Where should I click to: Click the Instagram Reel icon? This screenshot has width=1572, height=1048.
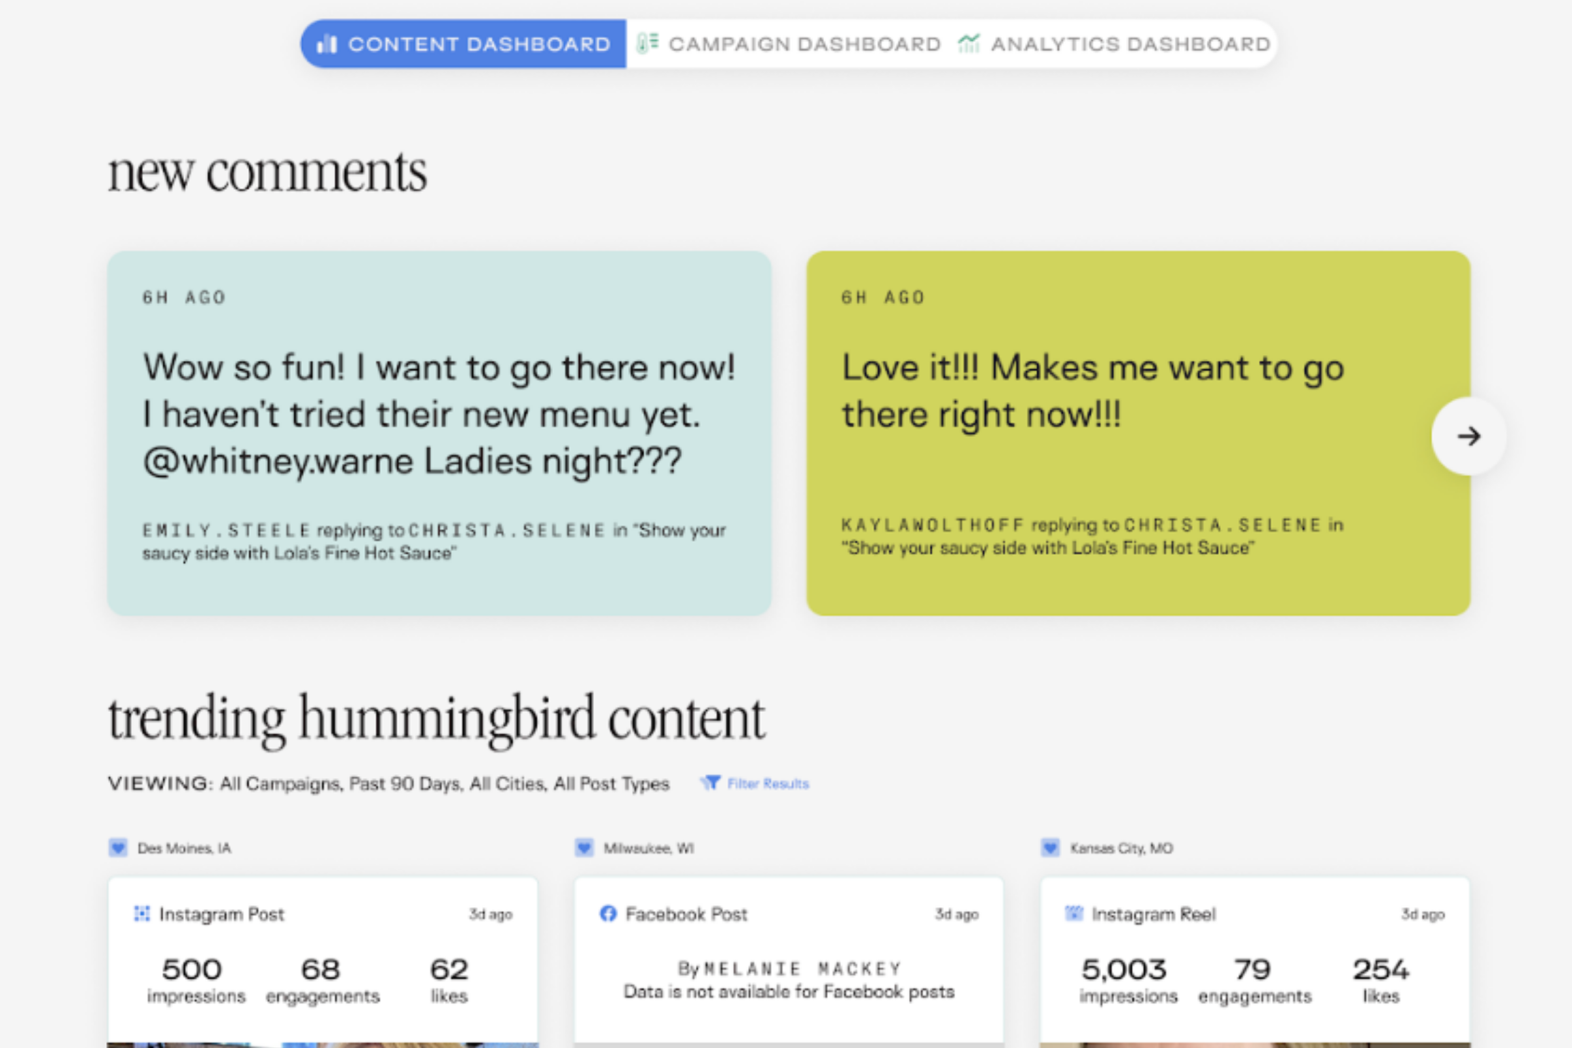[1074, 914]
